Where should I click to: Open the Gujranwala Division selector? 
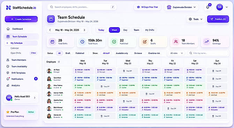[x=181, y=7]
